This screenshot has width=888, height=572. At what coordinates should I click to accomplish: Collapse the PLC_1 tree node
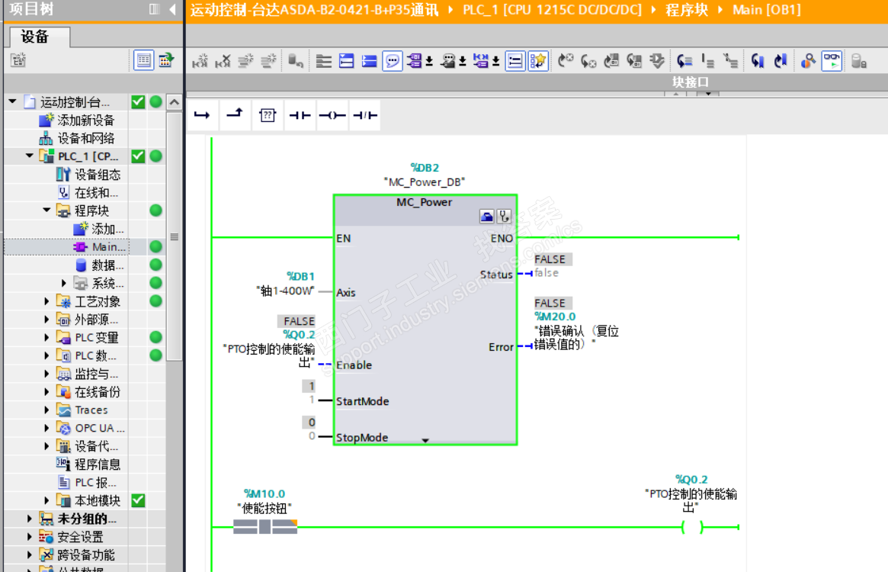30,156
